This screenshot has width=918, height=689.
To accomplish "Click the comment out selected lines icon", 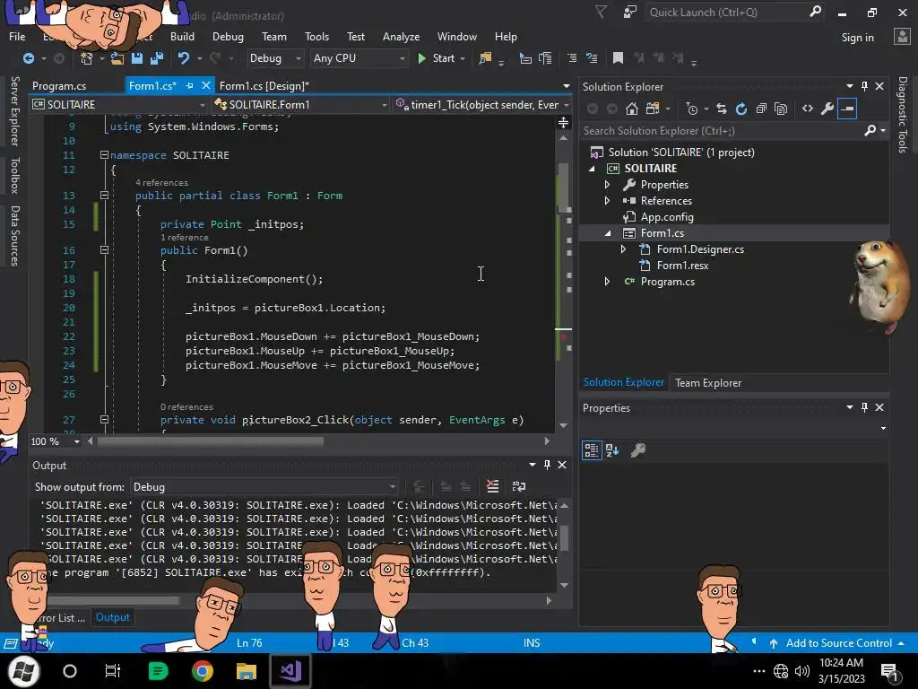I will click(572, 58).
